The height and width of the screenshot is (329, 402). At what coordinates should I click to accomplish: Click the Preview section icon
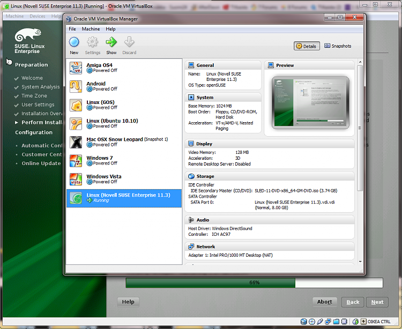pyautogui.click(x=271, y=65)
